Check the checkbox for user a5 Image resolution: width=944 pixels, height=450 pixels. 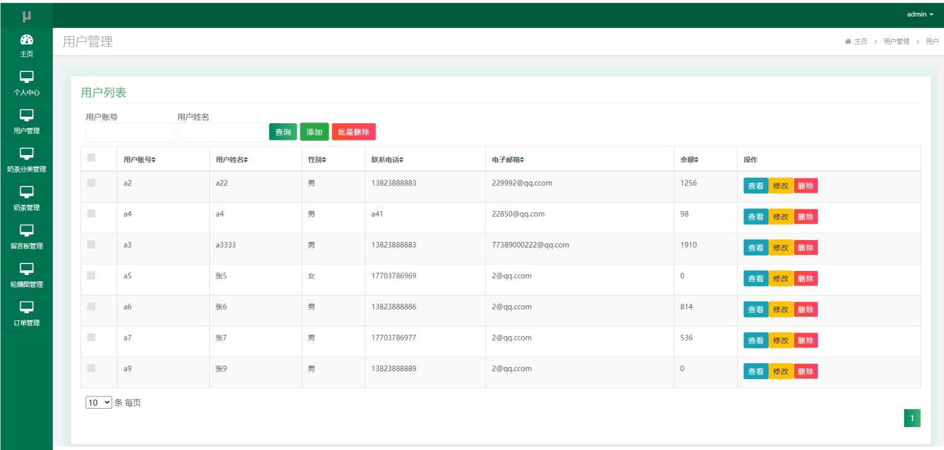coord(91,275)
